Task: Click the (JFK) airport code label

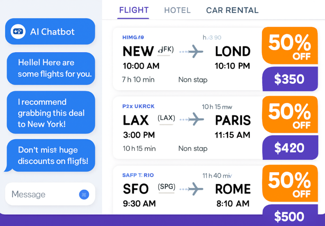Action: click(x=166, y=50)
